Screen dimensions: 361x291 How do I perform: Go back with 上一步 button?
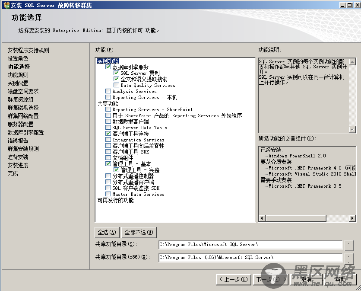point(234,279)
